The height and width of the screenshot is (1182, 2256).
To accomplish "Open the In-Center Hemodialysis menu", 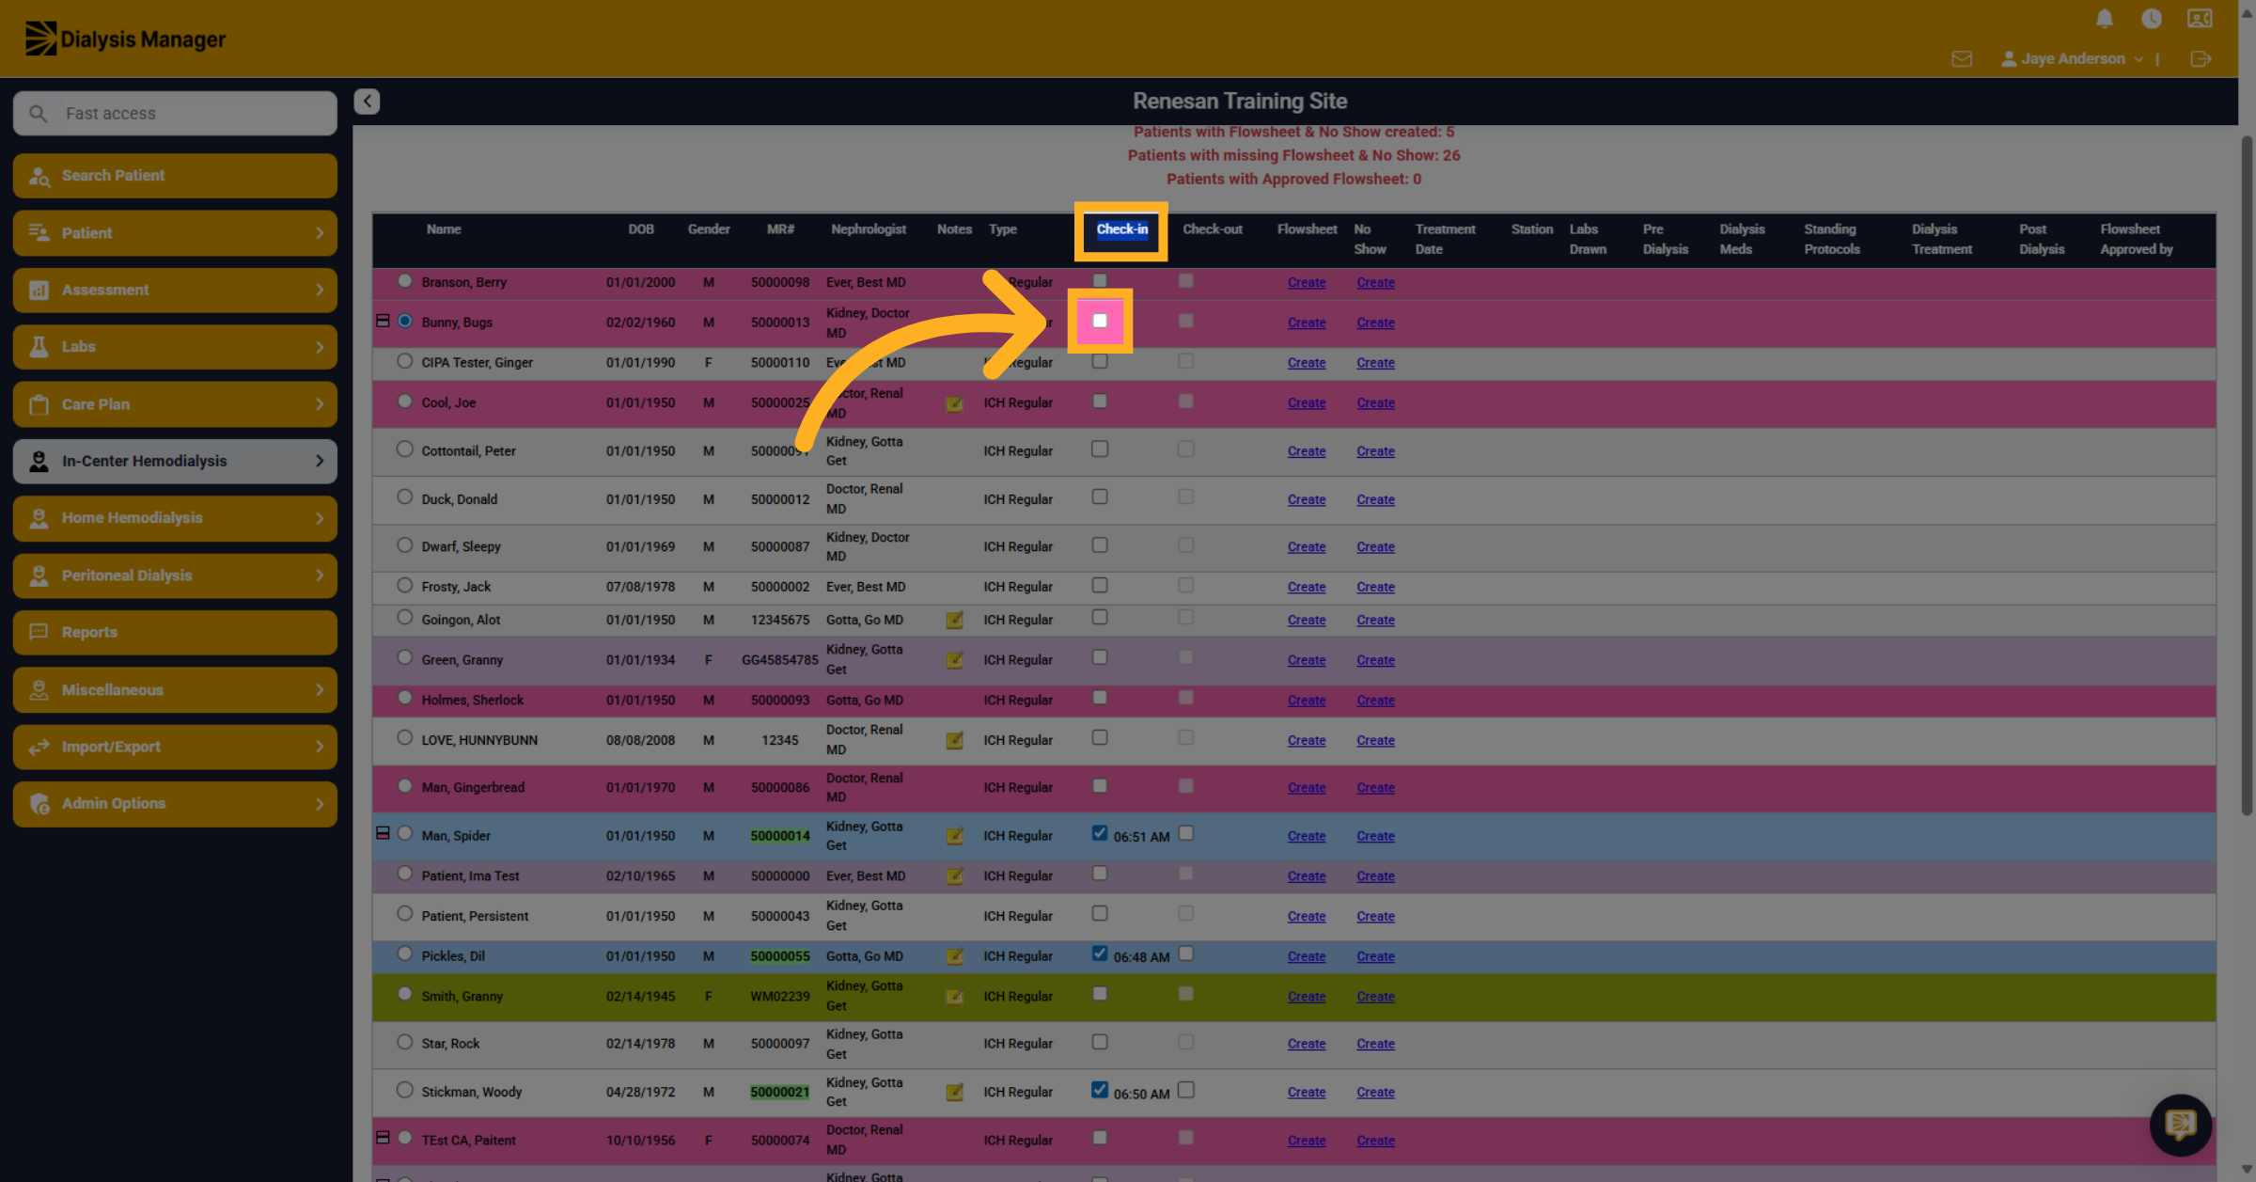I will pyautogui.click(x=175, y=462).
